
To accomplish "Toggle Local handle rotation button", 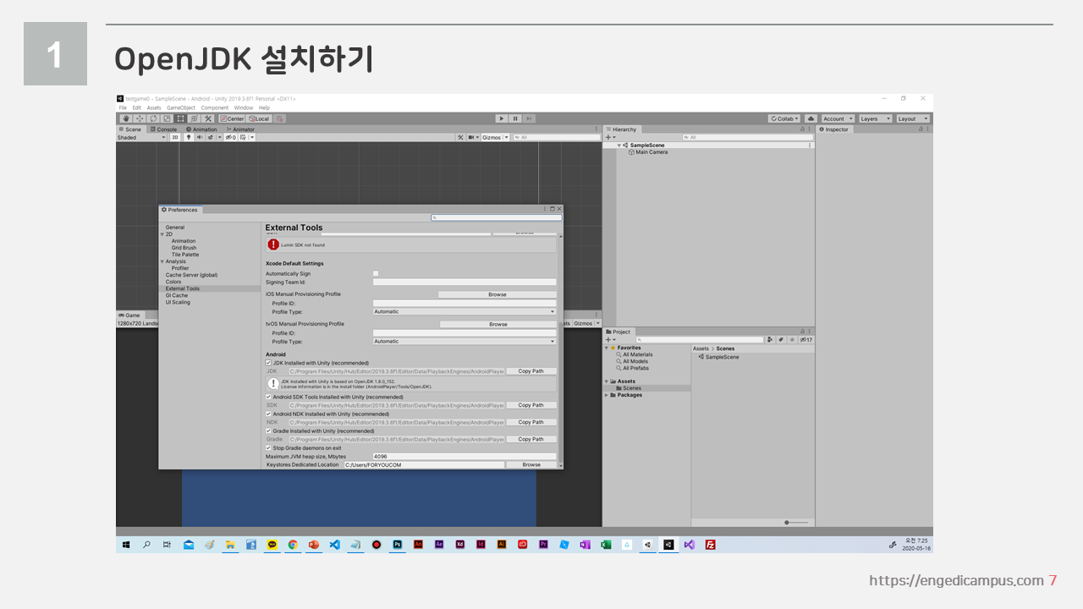I will click(259, 118).
